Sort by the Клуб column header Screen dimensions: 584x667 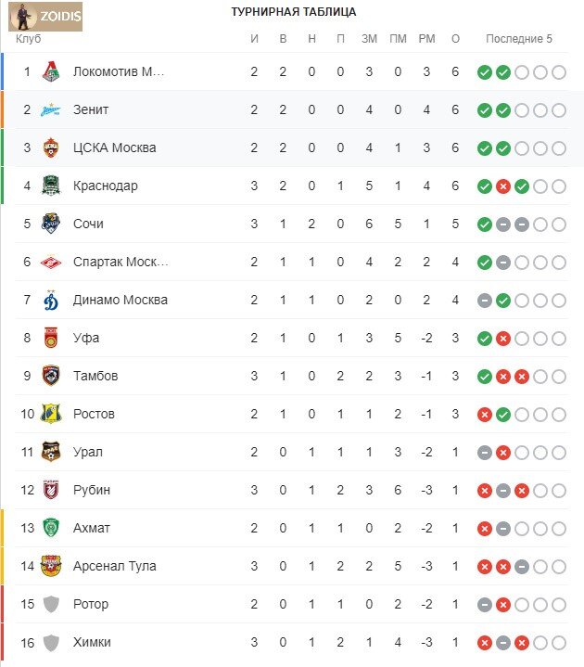tap(28, 39)
